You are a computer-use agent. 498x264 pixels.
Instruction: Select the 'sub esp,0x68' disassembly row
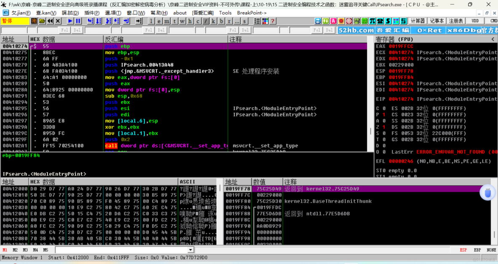click(x=184, y=96)
